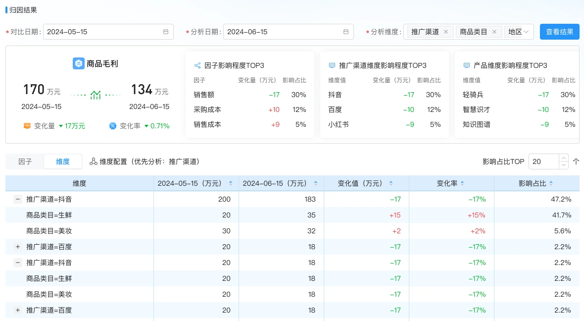
Task: Increase the 影响占比TOP stepper value
Action: pyautogui.click(x=563, y=158)
